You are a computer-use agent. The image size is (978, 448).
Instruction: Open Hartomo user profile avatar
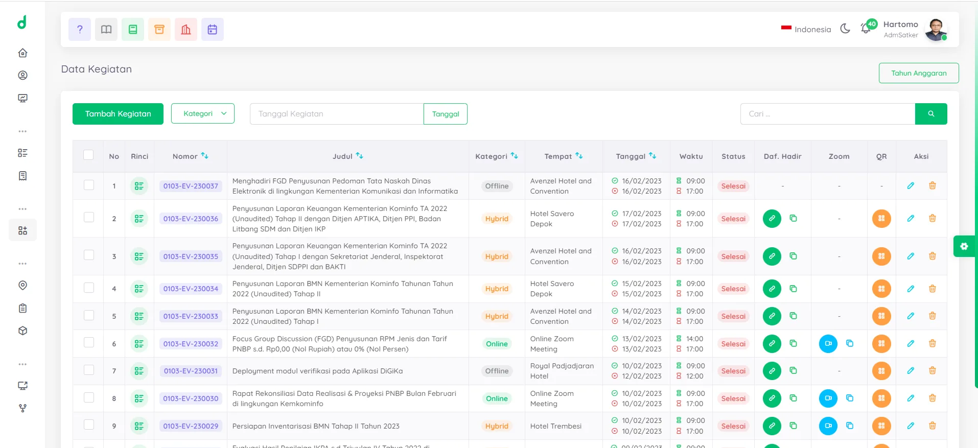click(x=936, y=30)
